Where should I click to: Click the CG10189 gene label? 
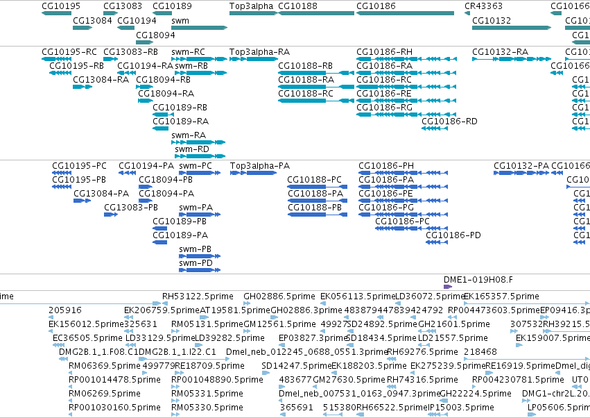click(172, 6)
